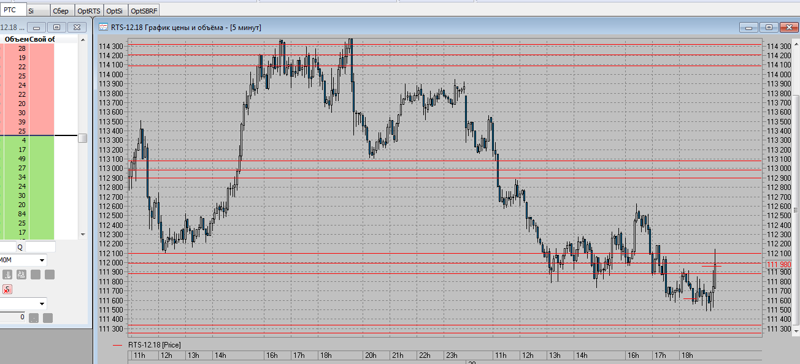The image size is (800, 364).
Task: Switch to the РТС tab
Action: tap(13, 10)
